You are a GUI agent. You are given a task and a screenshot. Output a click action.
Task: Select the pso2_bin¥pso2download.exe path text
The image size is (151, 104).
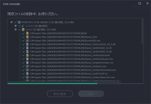(73, 70)
